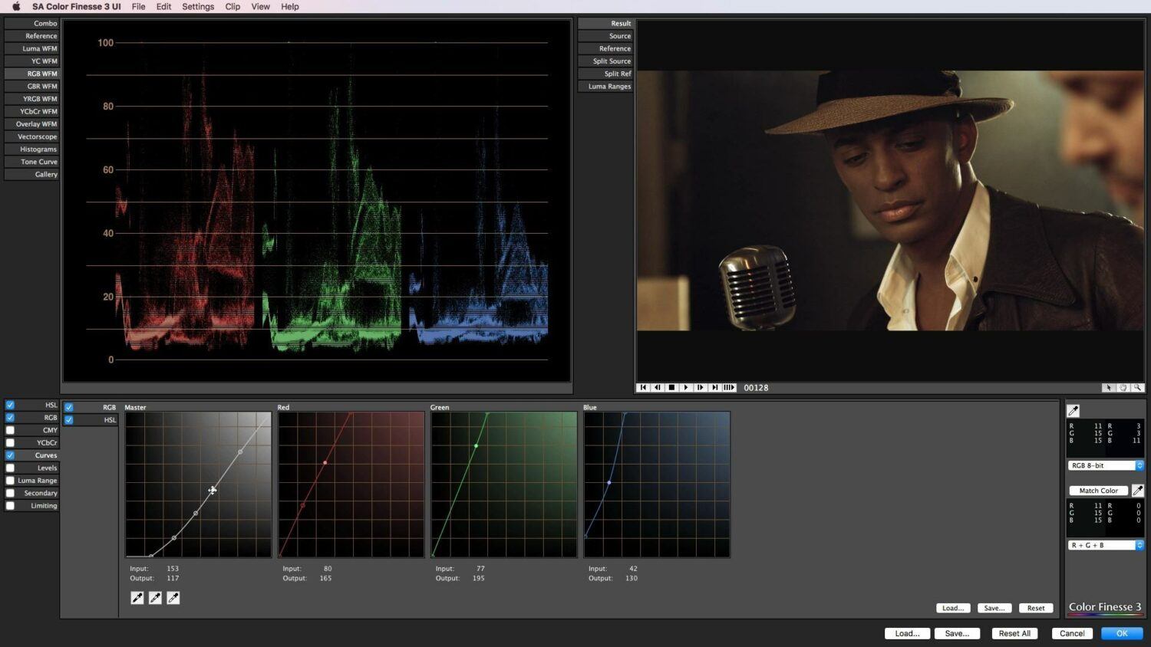
Task: Step back one frame
Action: coord(658,387)
